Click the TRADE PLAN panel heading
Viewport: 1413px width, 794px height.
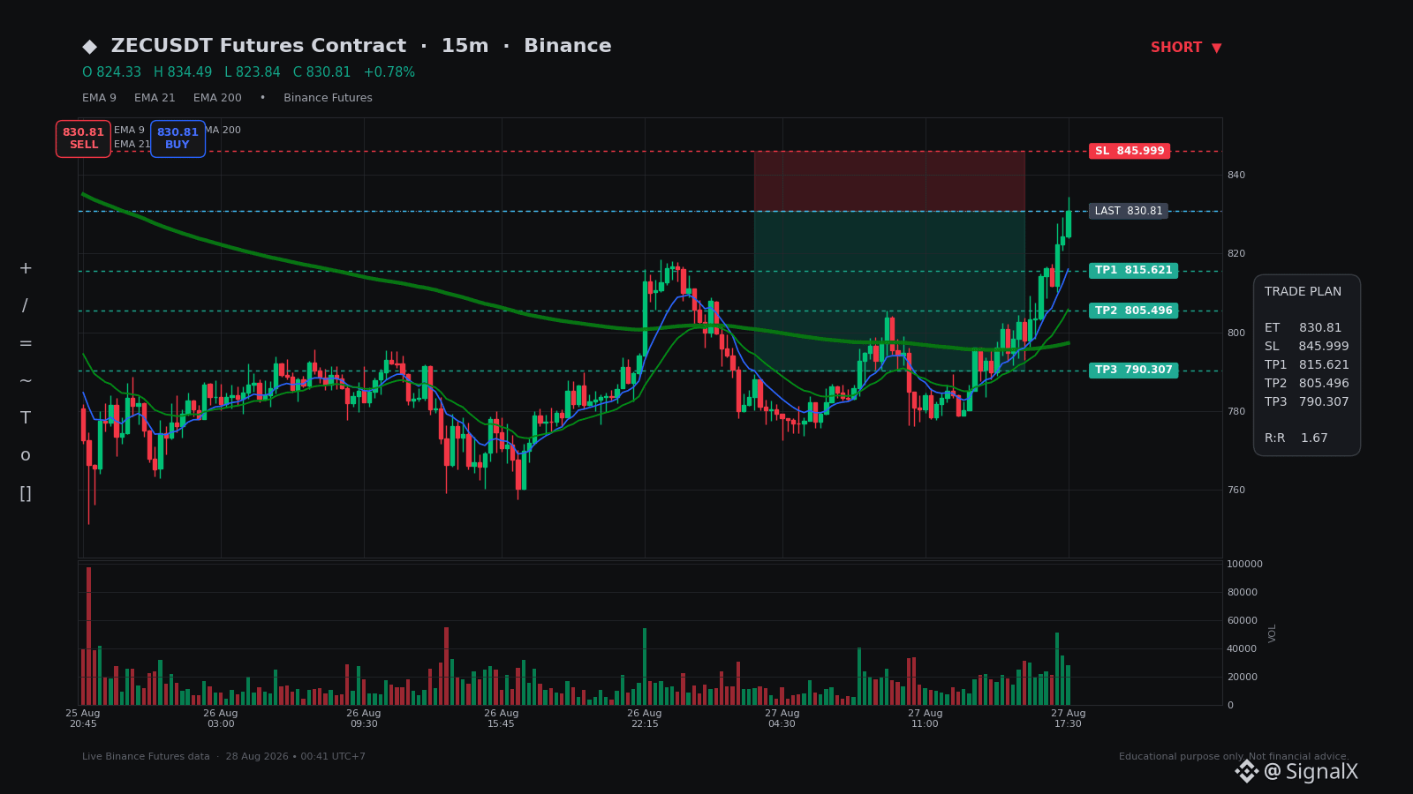click(x=1303, y=292)
